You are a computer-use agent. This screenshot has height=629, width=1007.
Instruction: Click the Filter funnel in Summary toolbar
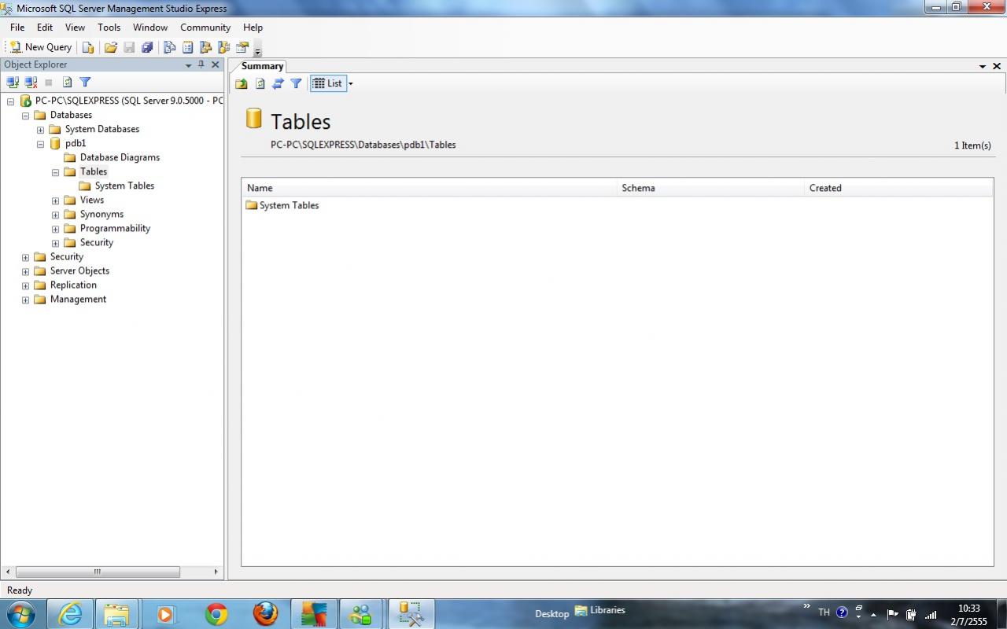pos(296,83)
